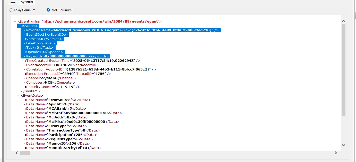Click the horizontal scrollbar left arrow
Screen dimensions: 356x162
17,153
